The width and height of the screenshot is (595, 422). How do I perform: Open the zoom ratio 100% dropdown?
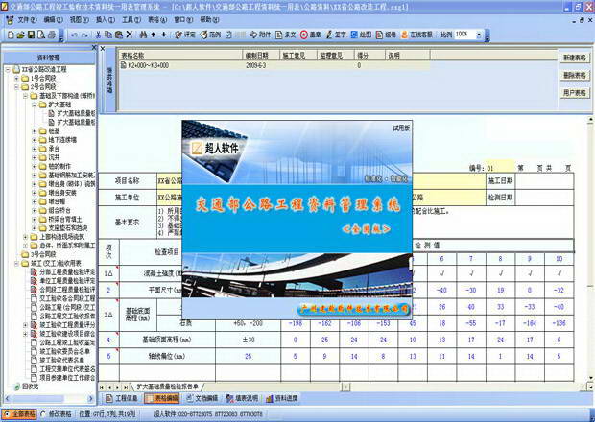479,35
